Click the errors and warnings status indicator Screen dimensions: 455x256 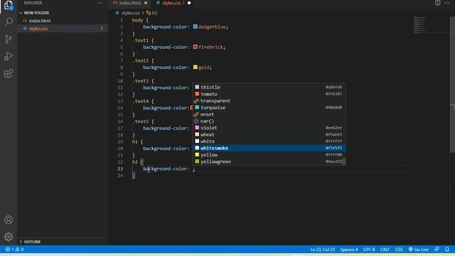(x=14, y=250)
